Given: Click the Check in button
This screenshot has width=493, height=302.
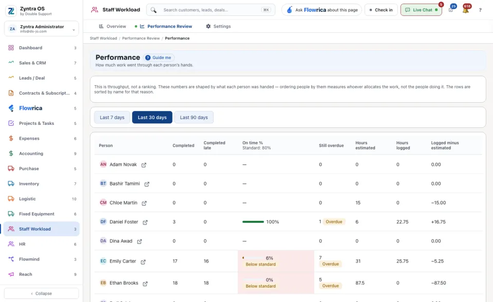Looking at the screenshot, I should coord(381,10).
